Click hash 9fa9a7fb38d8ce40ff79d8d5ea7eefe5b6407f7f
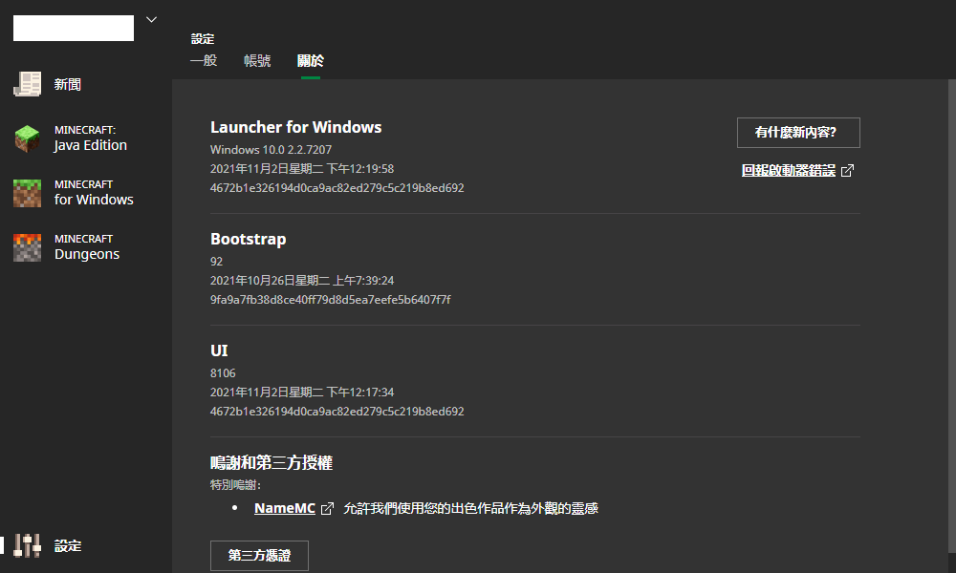 pyautogui.click(x=331, y=300)
